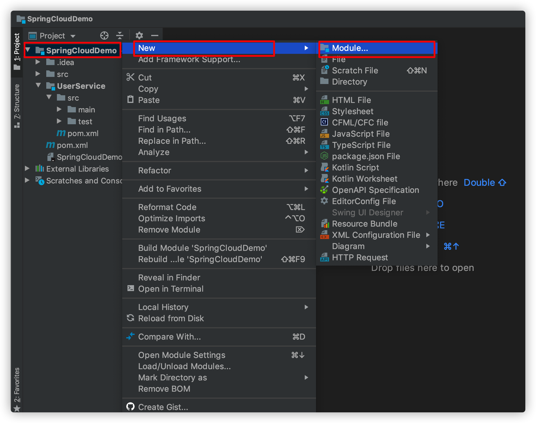Click the Paste clipboard icon
Image resolution: width=536 pixels, height=423 pixels.
click(x=130, y=99)
